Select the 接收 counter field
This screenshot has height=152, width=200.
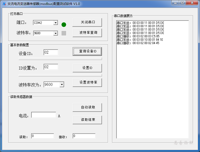[84, 136]
